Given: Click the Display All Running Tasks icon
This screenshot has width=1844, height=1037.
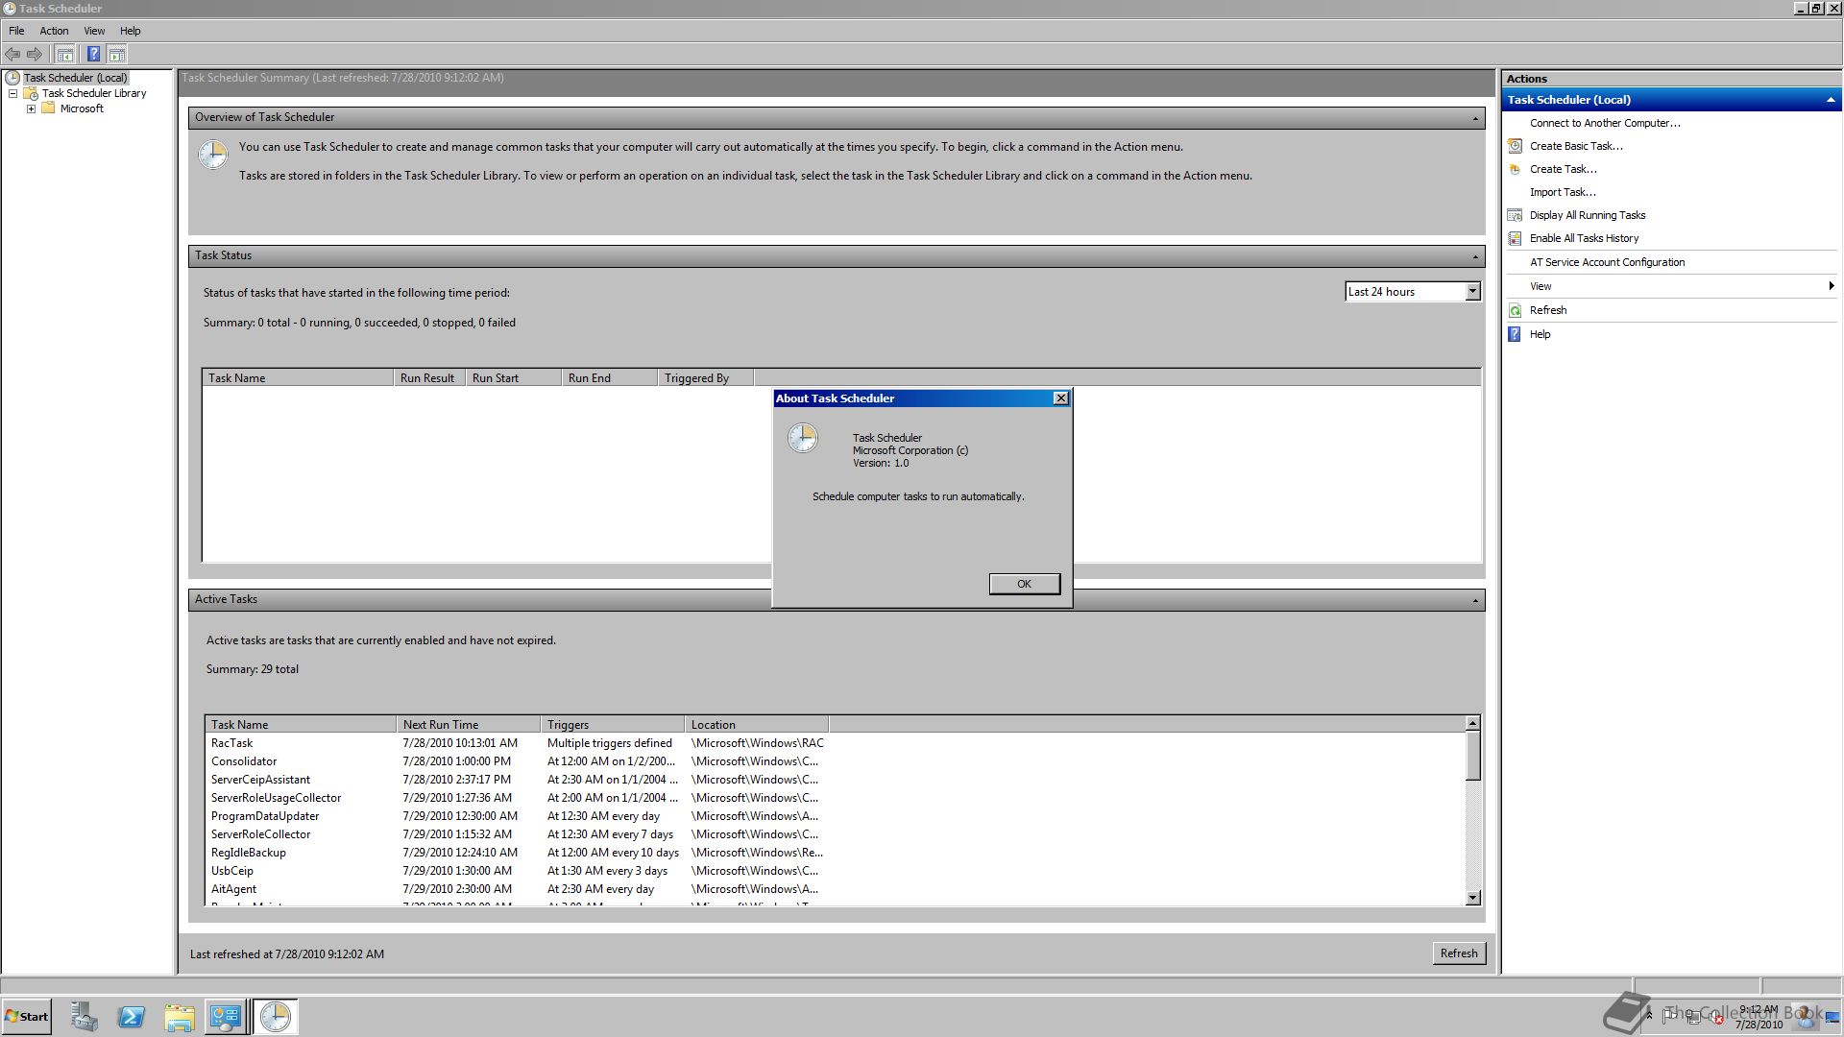Looking at the screenshot, I should pyautogui.click(x=1515, y=215).
